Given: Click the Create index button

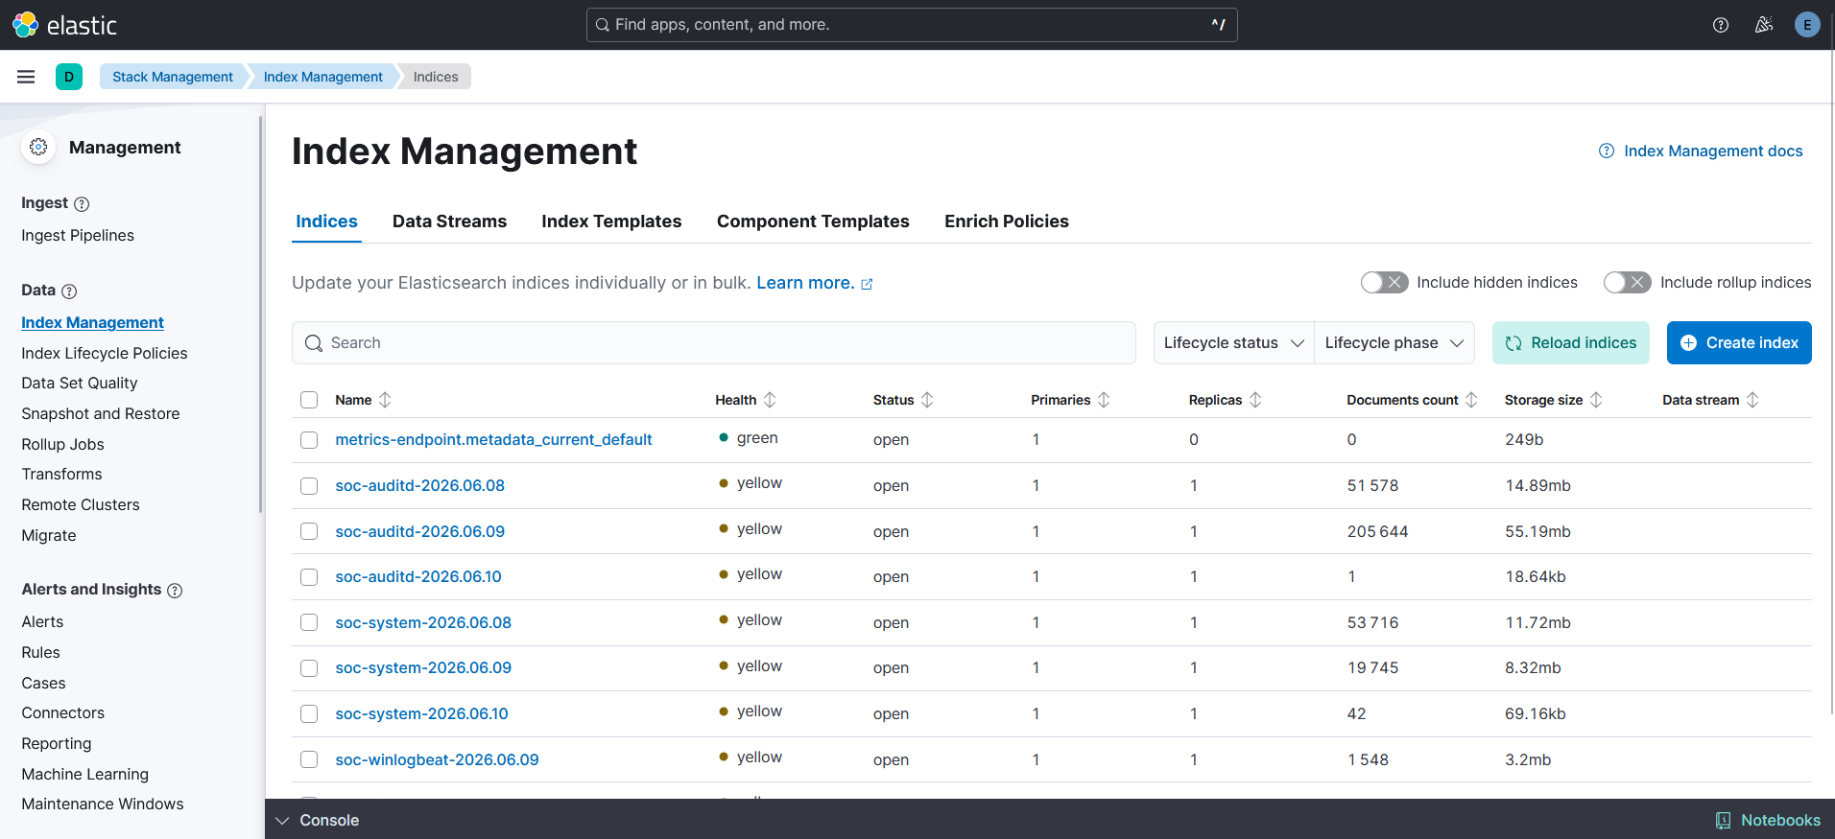Looking at the screenshot, I should coord(1739,343).
